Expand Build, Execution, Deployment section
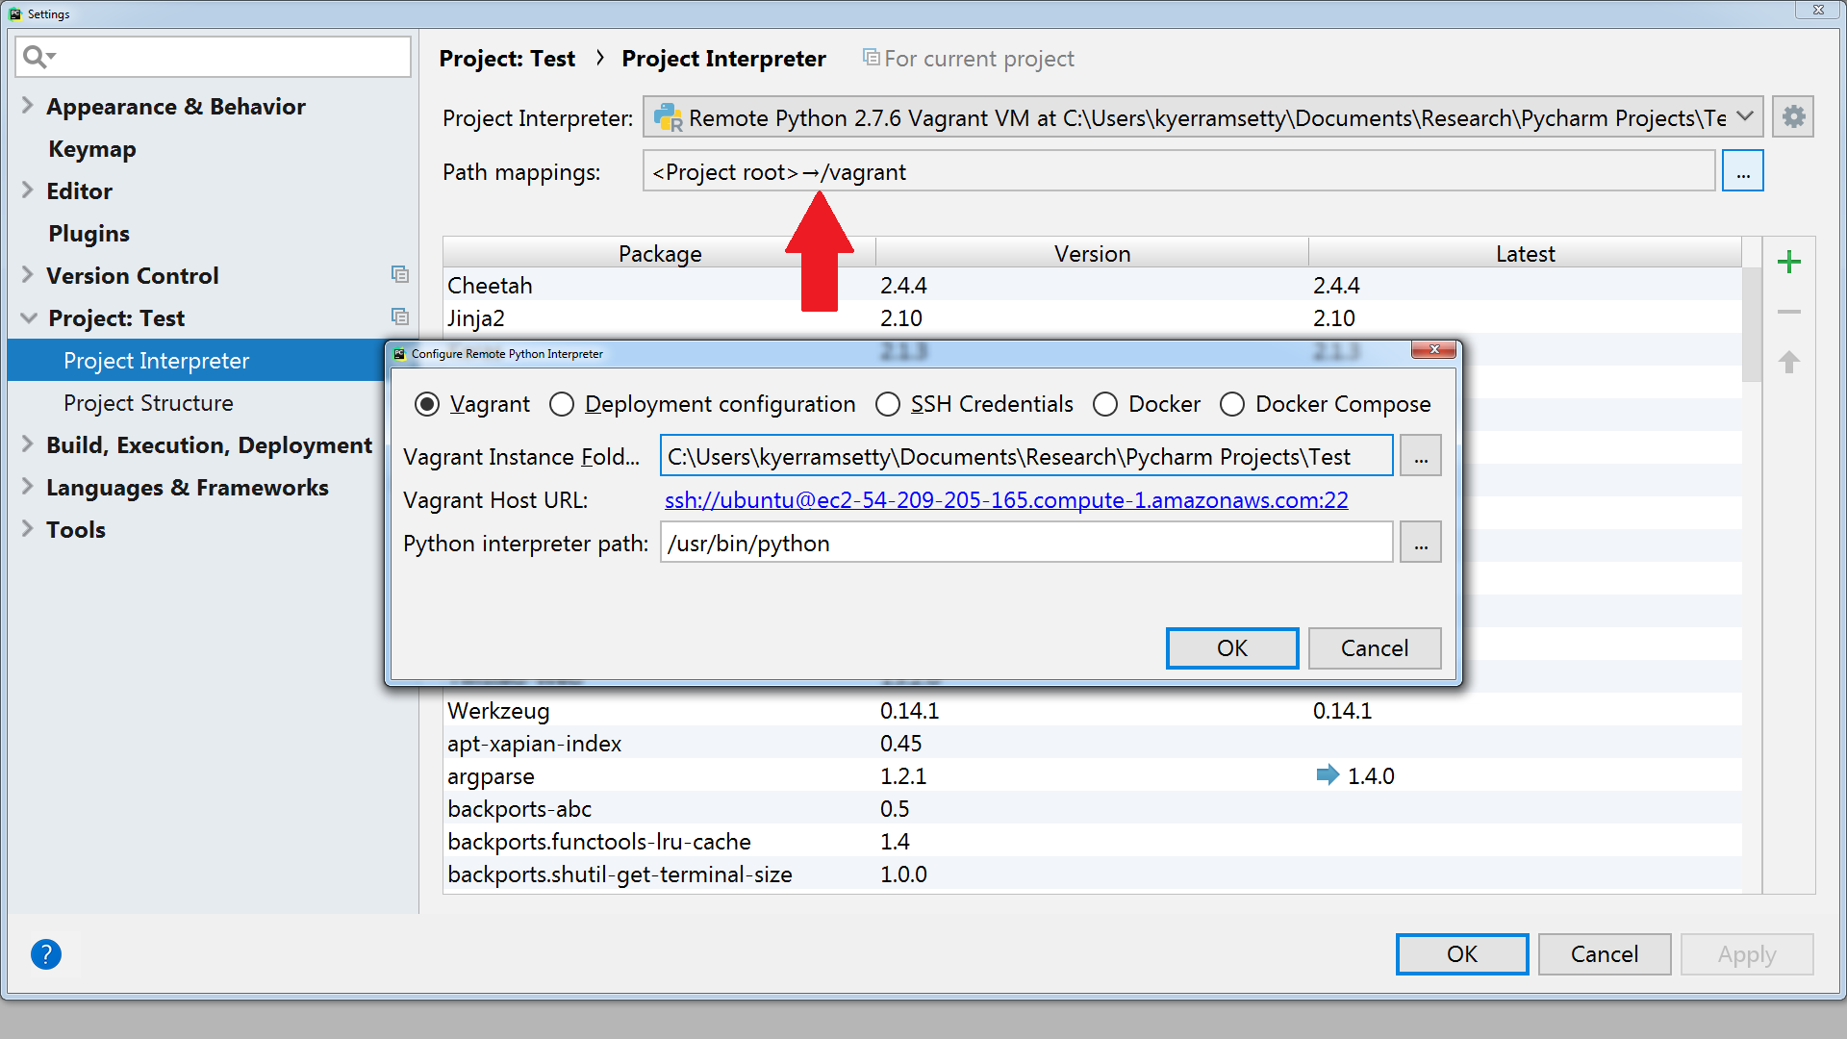 tap(28, 444)
